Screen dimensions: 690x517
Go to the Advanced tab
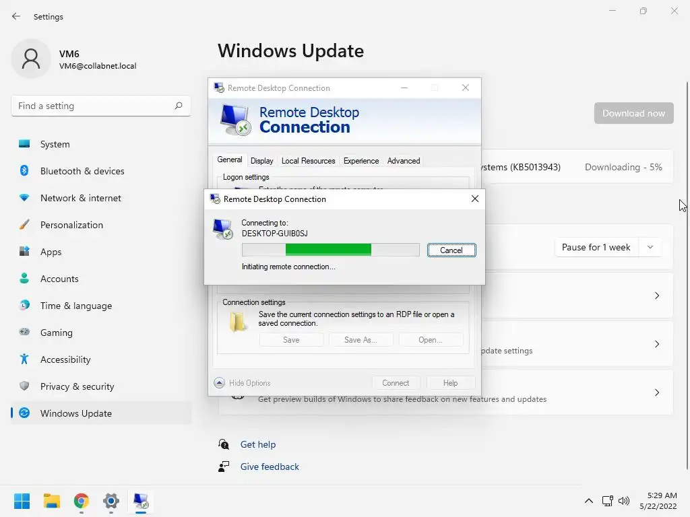tap(404, 161)
